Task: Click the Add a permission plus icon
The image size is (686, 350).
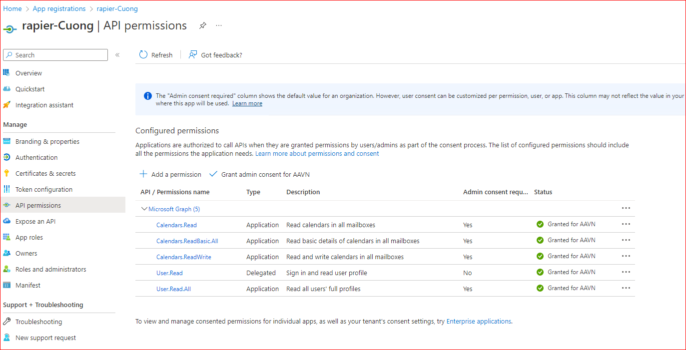Action: coord(143,174)
